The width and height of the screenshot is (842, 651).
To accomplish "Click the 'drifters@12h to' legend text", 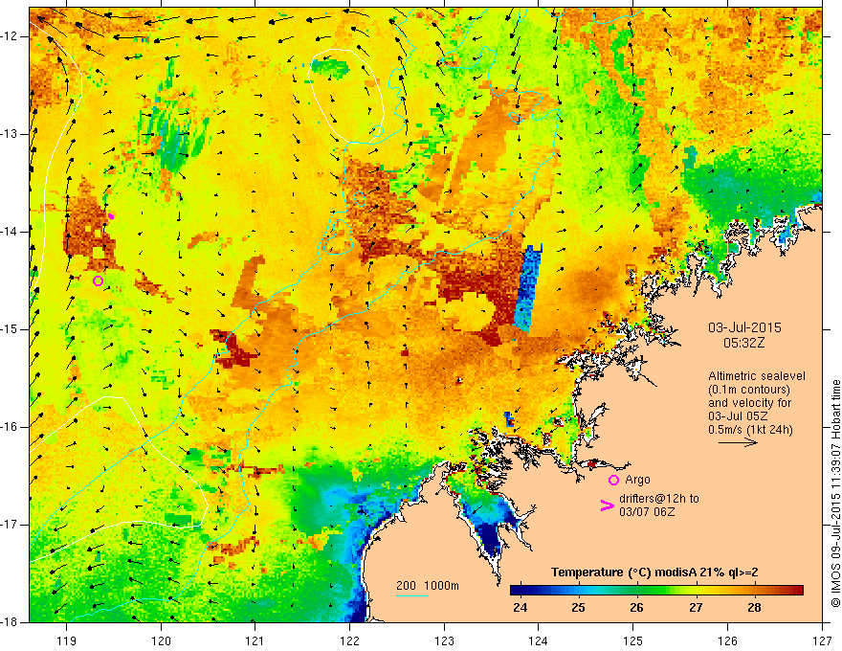I will coord(659,499).
